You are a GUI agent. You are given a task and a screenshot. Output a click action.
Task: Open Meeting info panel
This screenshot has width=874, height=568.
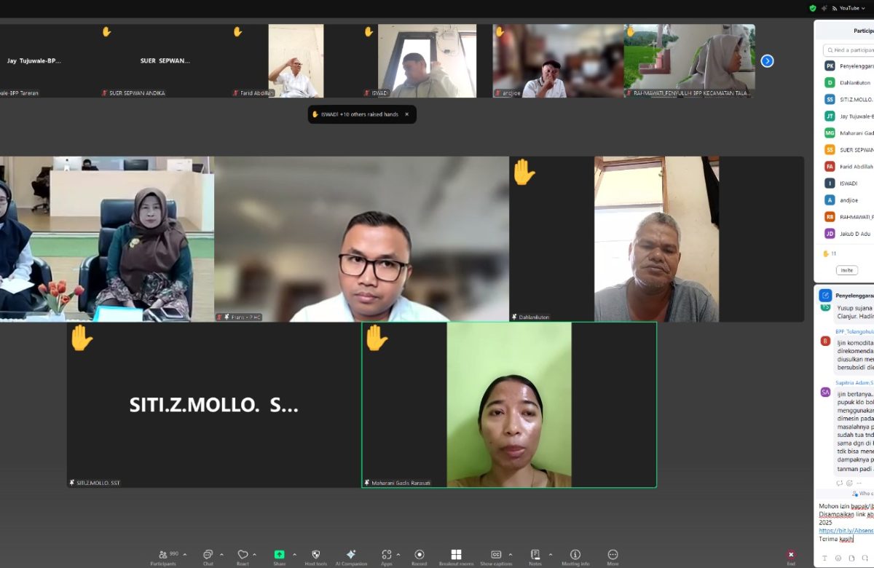(x=575, y=555)
